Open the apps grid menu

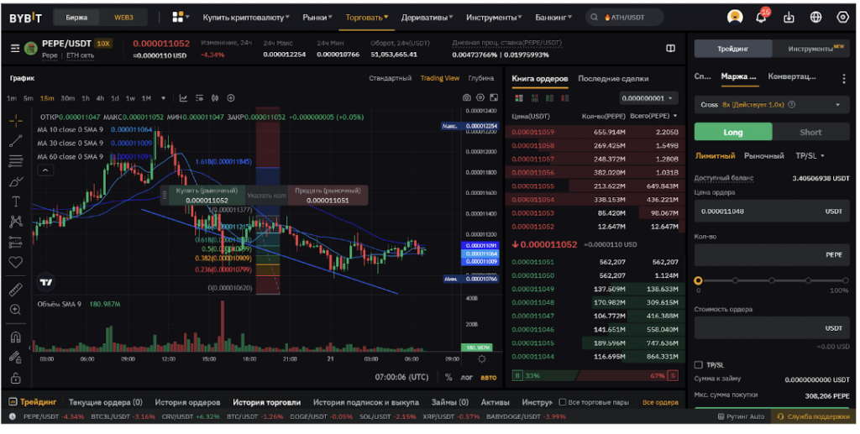point(178,17)
